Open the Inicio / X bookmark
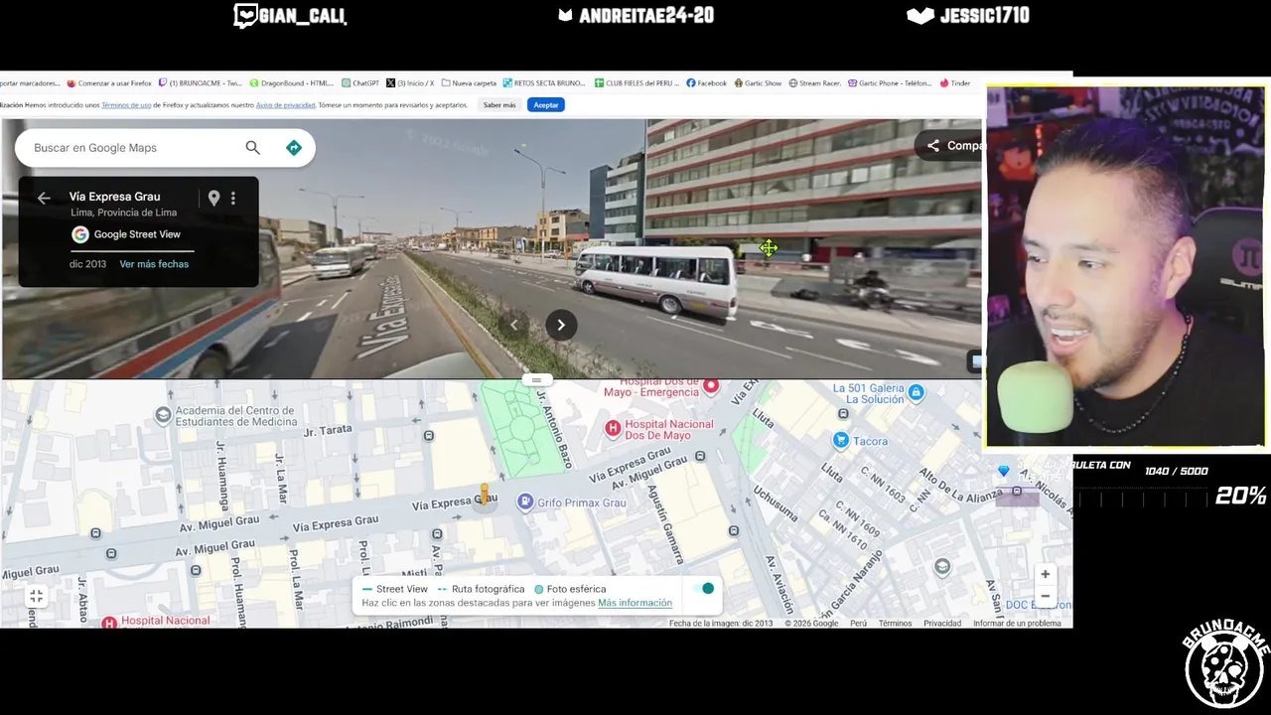Image resolution: width=1271 pixels, height=715 pixels. [x=410, y=83]
